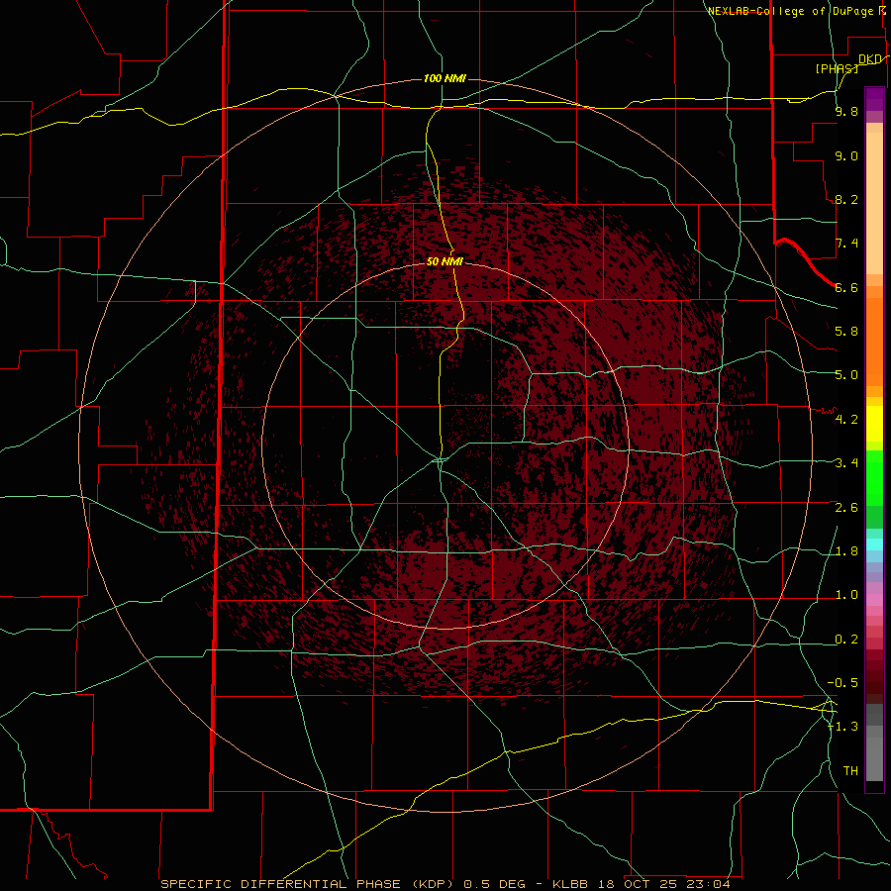Click the 1.8 scale value

click(x=846, y=551)
